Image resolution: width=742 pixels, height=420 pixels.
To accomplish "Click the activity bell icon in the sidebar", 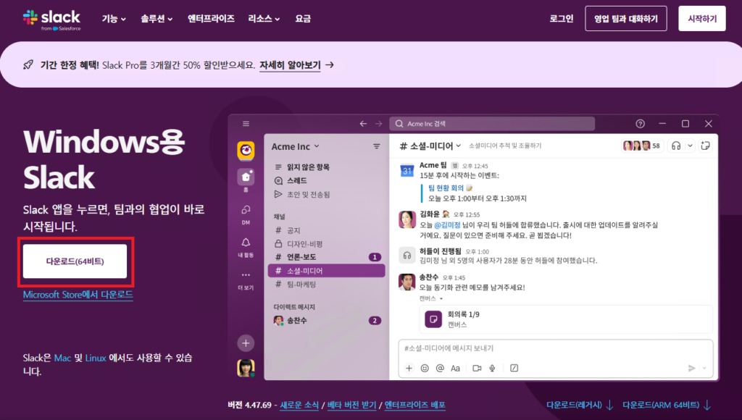I will tap(246, 244).
